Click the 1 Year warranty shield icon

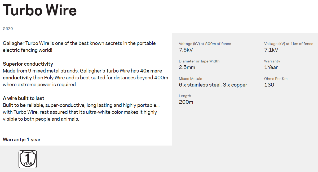click(28, 159)
